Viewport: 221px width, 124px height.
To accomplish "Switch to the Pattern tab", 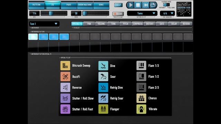I will [x=37, y=6].
